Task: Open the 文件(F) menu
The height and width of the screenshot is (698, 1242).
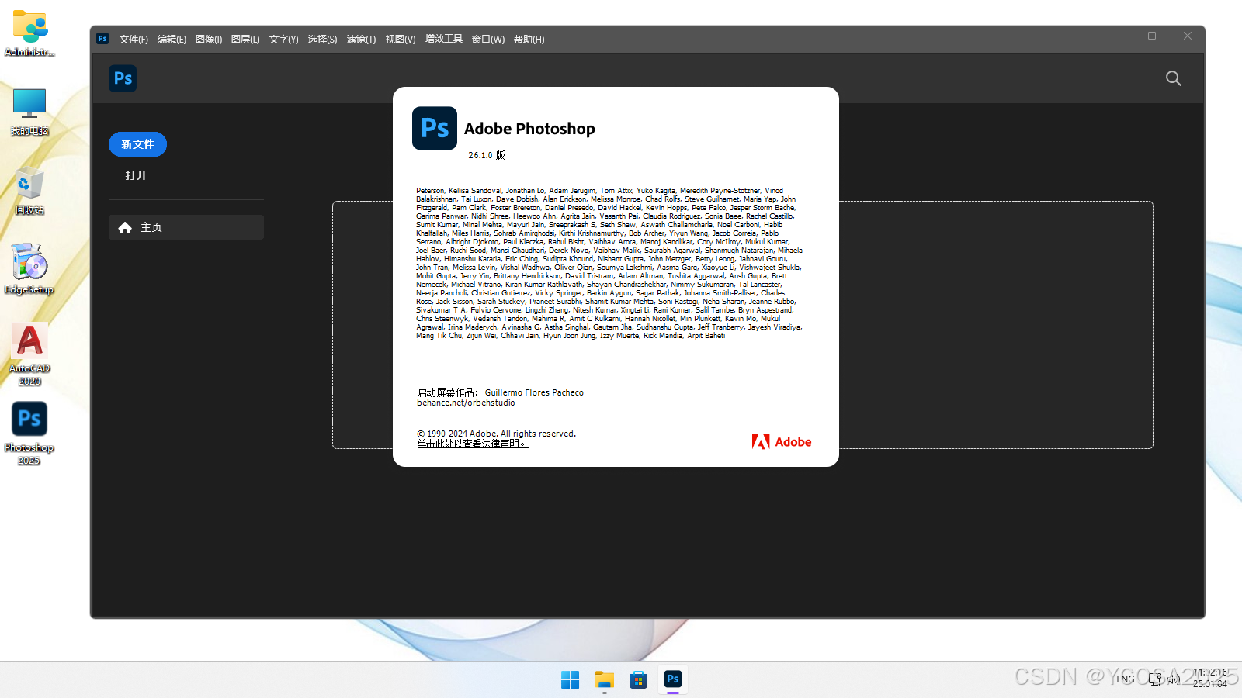Action: point(134,40)
